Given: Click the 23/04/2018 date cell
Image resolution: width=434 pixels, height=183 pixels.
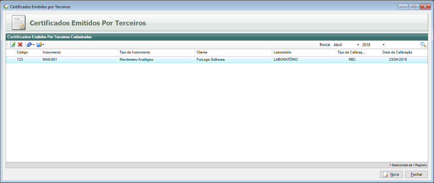Looking at the screenshot, I should point(397,60).
